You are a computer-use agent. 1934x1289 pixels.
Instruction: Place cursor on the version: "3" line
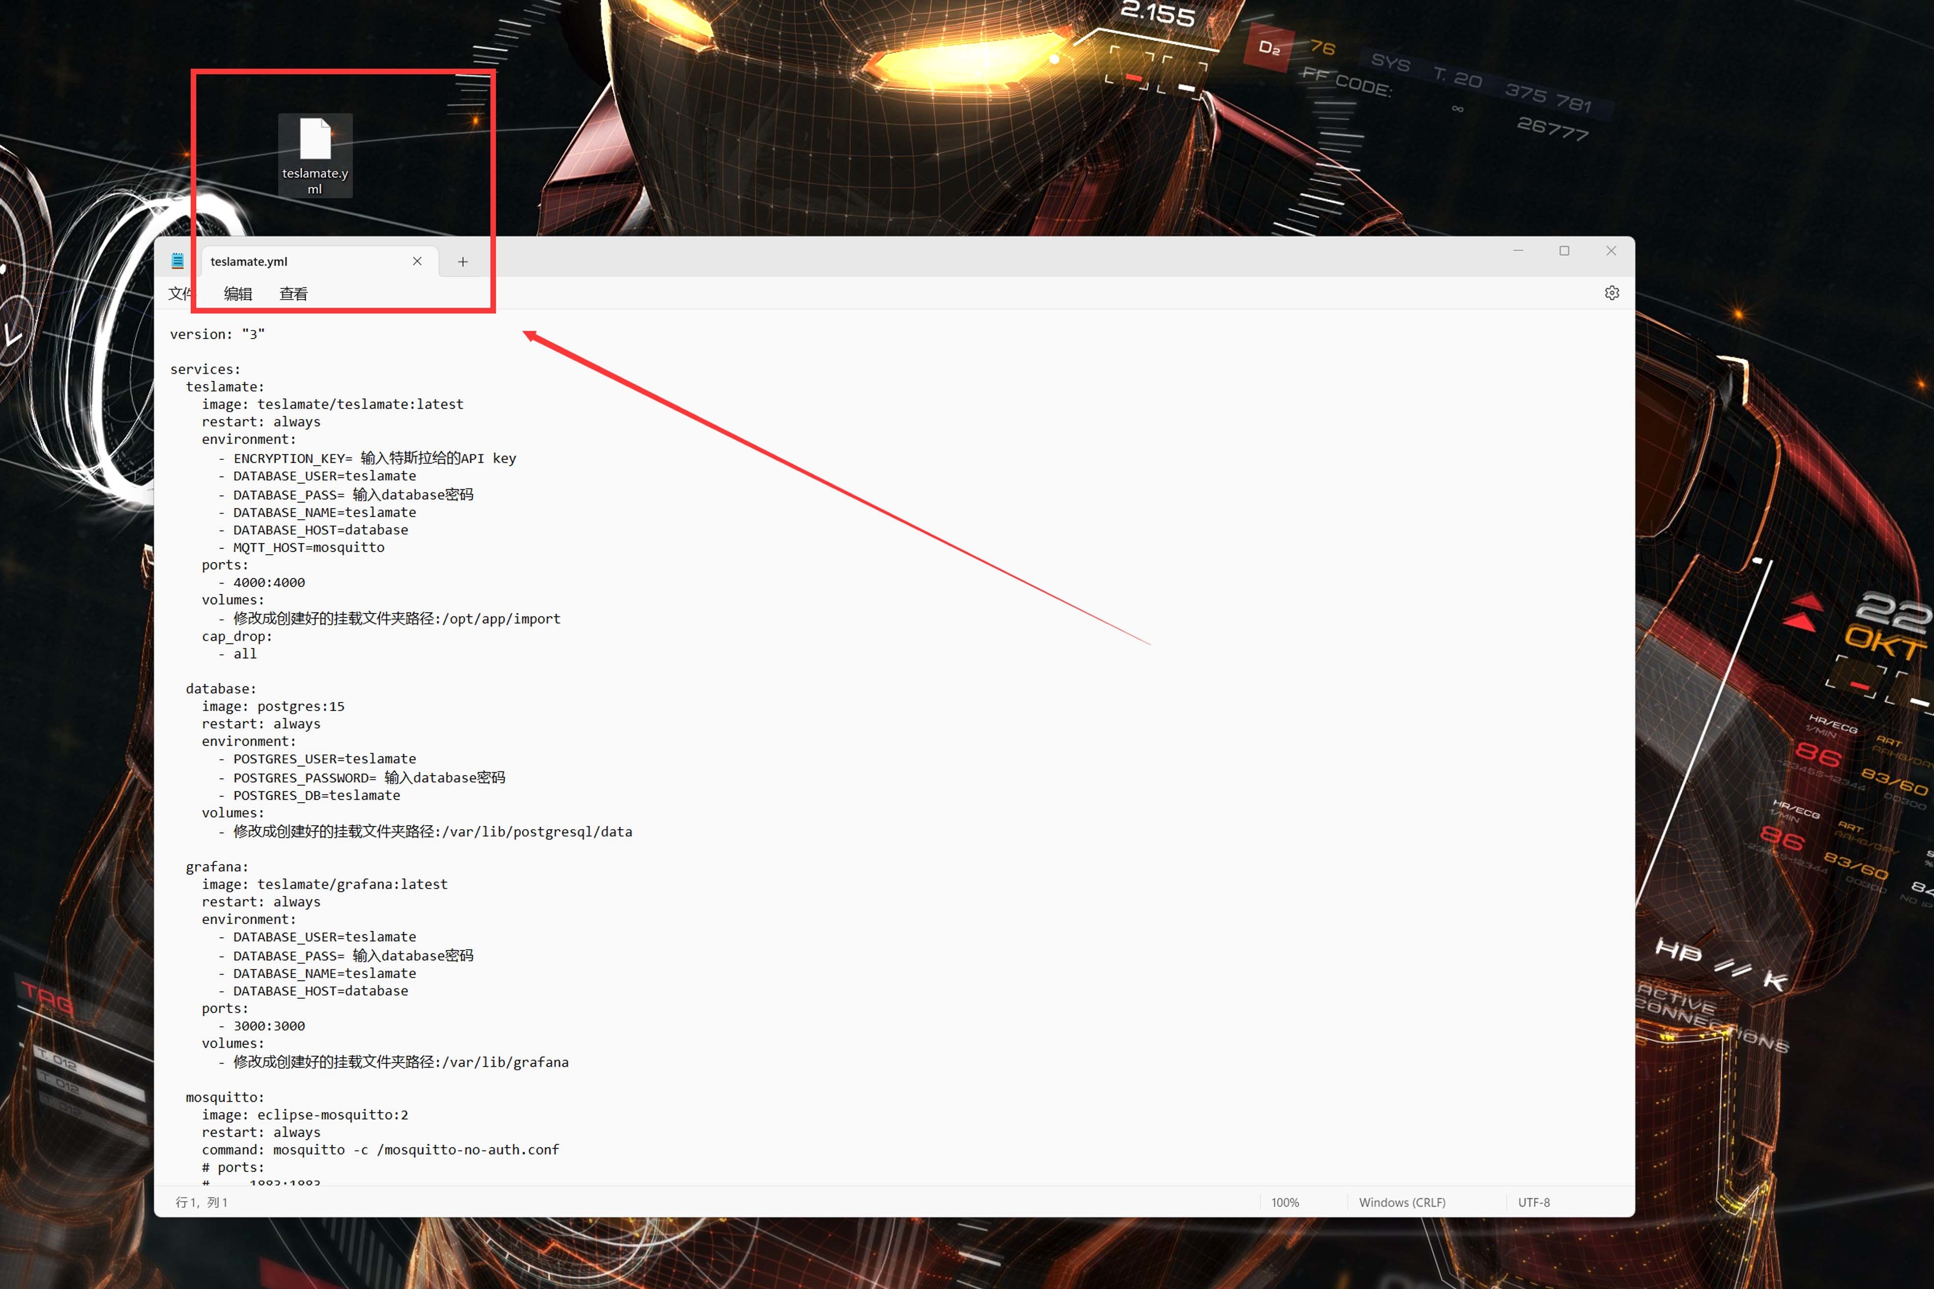218,335
